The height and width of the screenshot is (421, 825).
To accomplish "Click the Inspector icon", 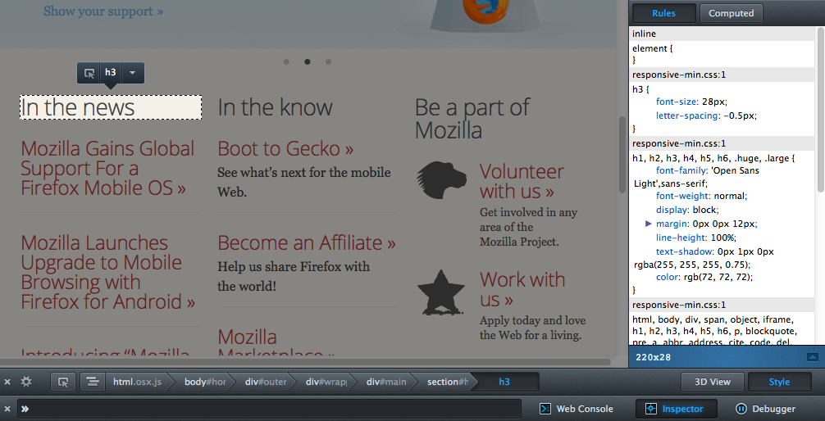I will click(651, 409).
